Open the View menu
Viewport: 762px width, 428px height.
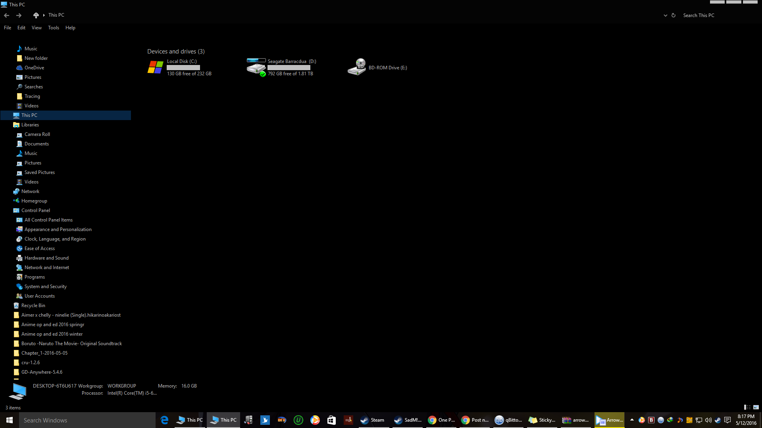pos(37,28)
